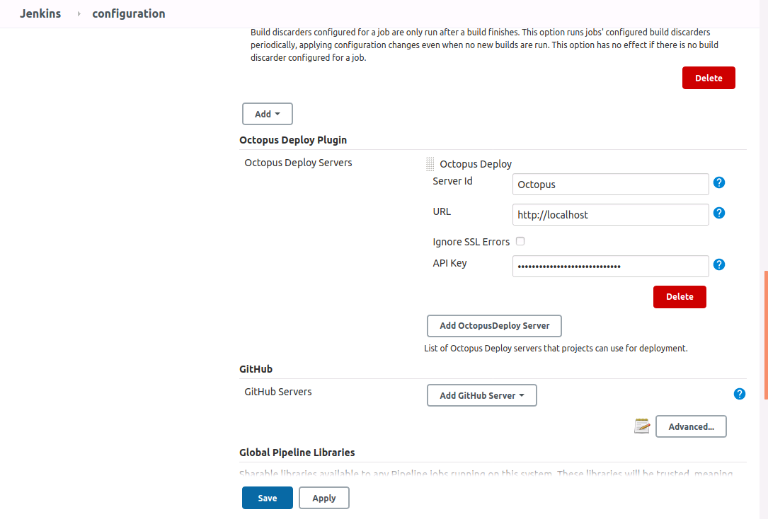Apply the configuration changes
The image size is (768, 519).
(324, 498)
